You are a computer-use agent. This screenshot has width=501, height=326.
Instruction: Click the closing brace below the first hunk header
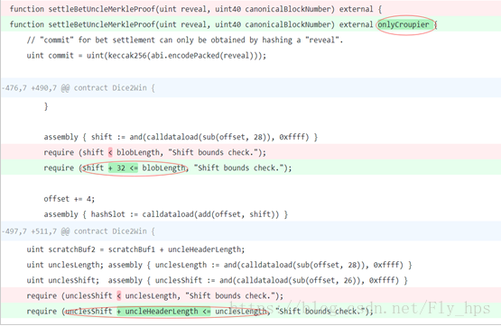tap(46, 105)
